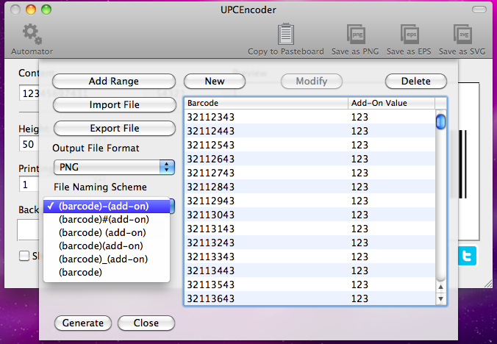497x344 pixels.
Task: Click the Close button in sheet
Action: [x=146, y=323]
